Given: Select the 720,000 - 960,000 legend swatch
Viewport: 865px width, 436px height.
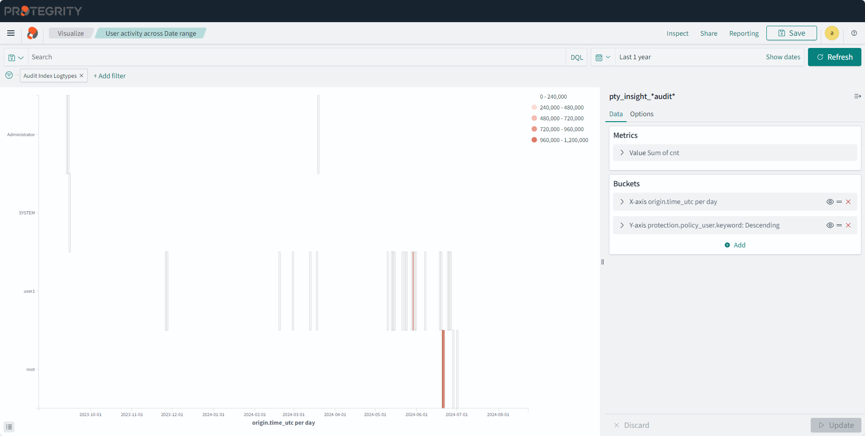Looking at the screenshot, I should [x=534, y=129].
